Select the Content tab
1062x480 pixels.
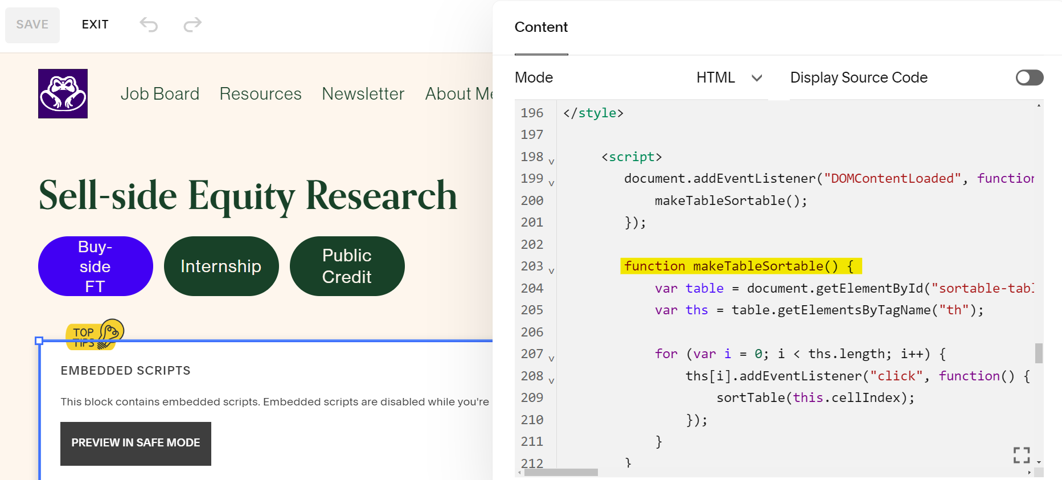[x=541, y=27]
